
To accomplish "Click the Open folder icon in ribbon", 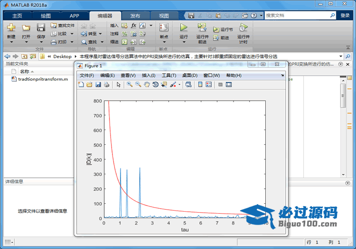I will click(x=26, y=28).
